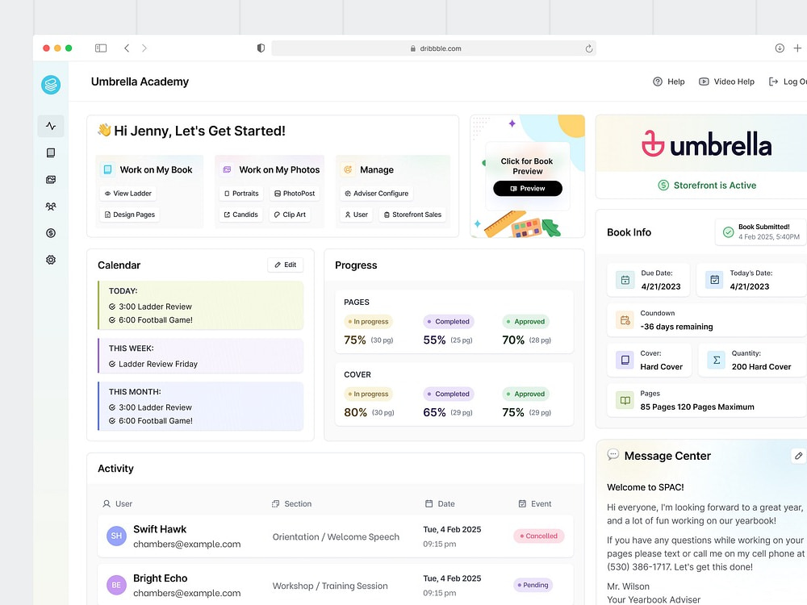This screenshot has width=807, height=605.
Task: Go forward with browser forward arrow
Action: pos(144,48)
